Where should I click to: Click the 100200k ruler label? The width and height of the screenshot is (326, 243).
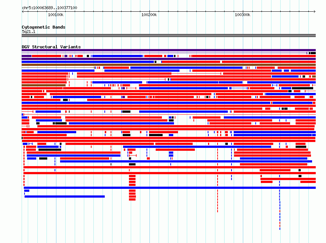pos(149,15)
